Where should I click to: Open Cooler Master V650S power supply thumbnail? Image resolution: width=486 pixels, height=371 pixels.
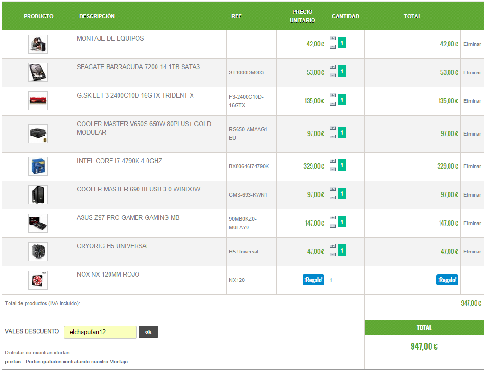pyautogui.click(x=38, y=134)
